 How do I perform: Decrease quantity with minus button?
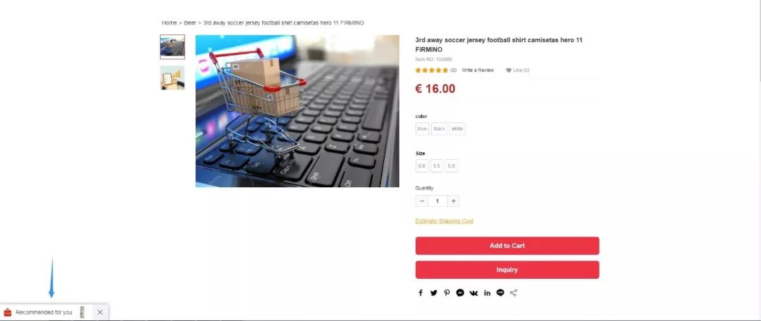tap(422, 201)
